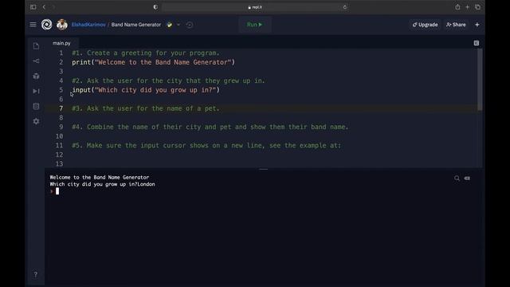Click line 2 print Welcome statement
This screenshot has height=287, width=510.
(154, 62)
